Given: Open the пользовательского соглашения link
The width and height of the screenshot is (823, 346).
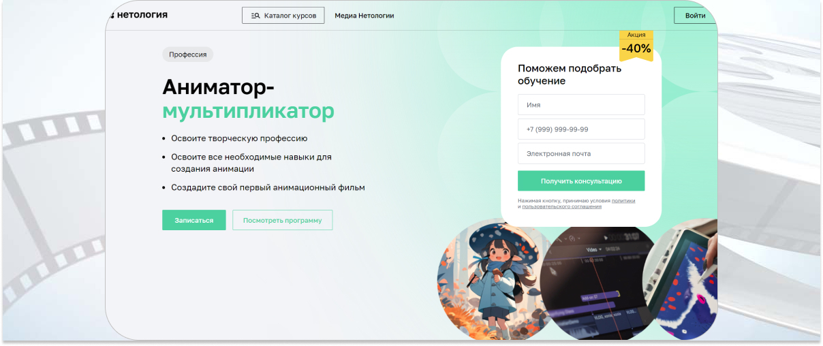Looking at the screenshot, I should [x=561, y=206].
